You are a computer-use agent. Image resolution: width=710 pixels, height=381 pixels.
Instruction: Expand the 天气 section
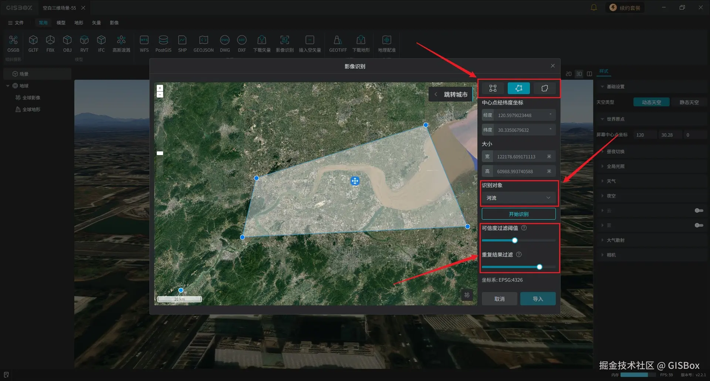pyautogui.click(x=602, y=181)
